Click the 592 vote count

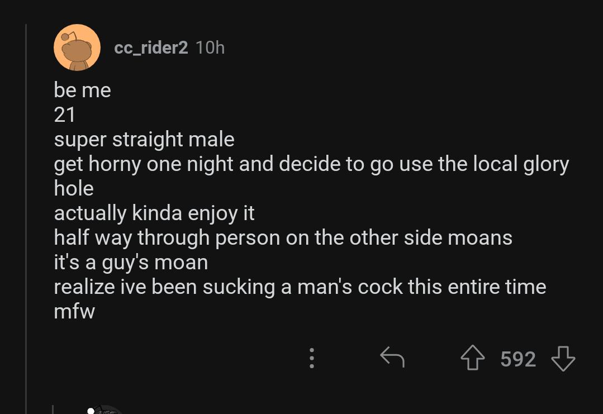[x=518, y=359]
